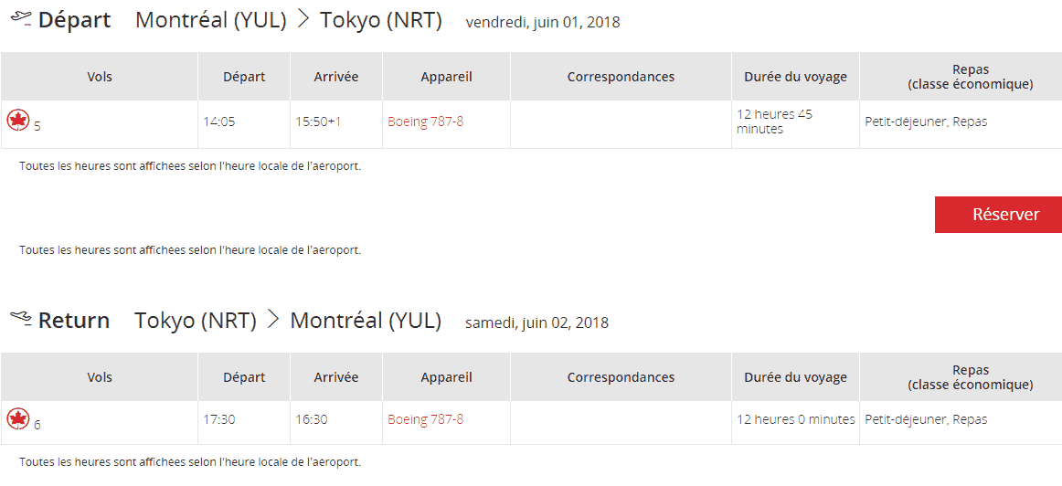This screenshot has height=486, width=1062.
Task: Click the date samedi, juin 02, 2018
Action: (536, 322)
